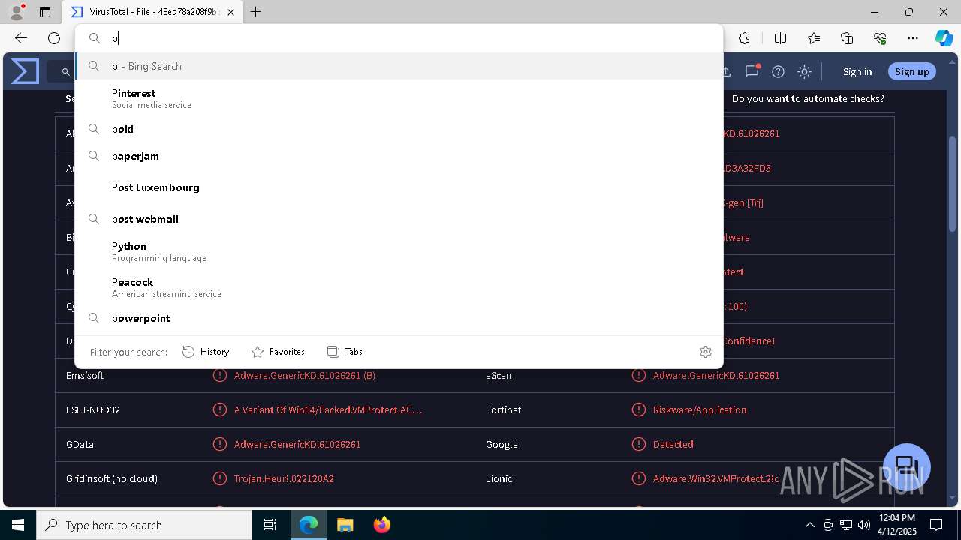Launch Firefox from the taskbar
961x540 pixels.
pyautogui.click(x=382, y=525)
